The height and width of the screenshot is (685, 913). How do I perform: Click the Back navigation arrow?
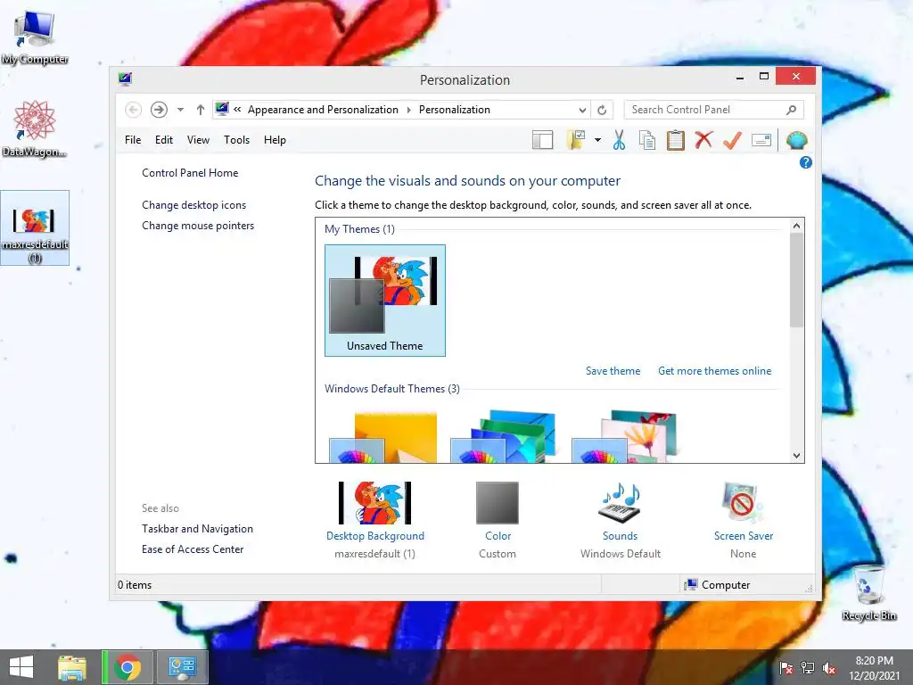click(134, 110)
